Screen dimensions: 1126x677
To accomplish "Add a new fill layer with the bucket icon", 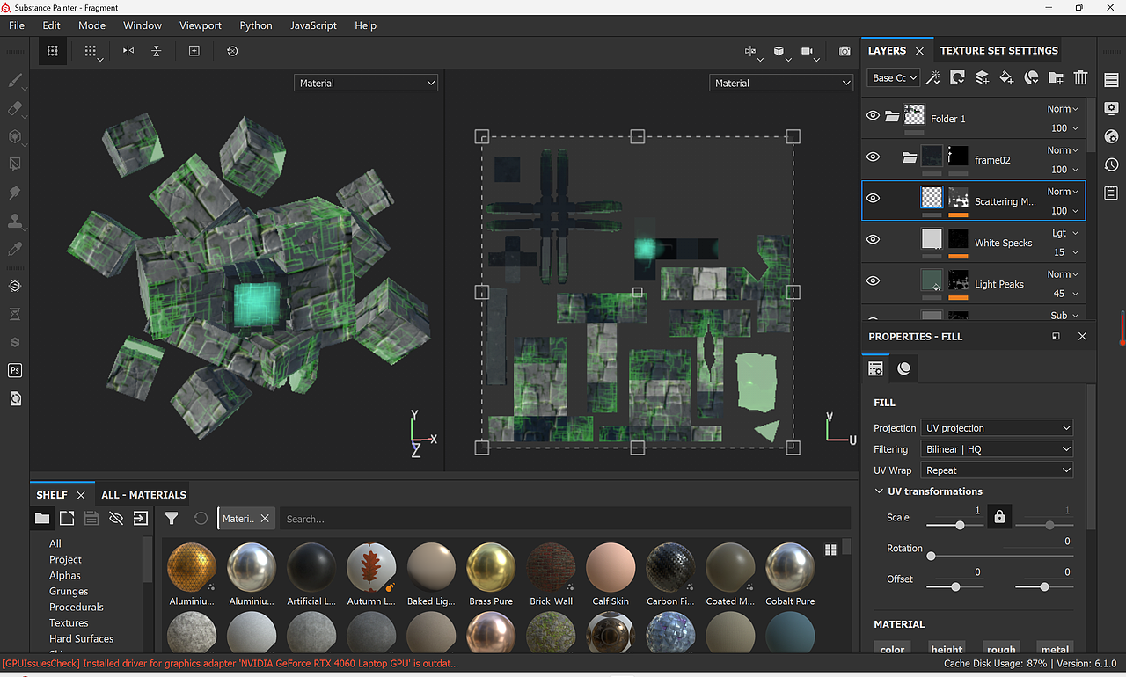I will [1007, 78].
